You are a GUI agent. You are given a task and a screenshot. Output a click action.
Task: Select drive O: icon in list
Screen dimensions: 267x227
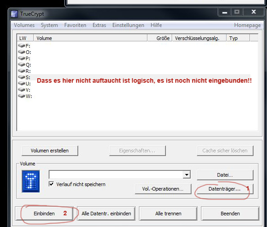[x=22, y=52]
